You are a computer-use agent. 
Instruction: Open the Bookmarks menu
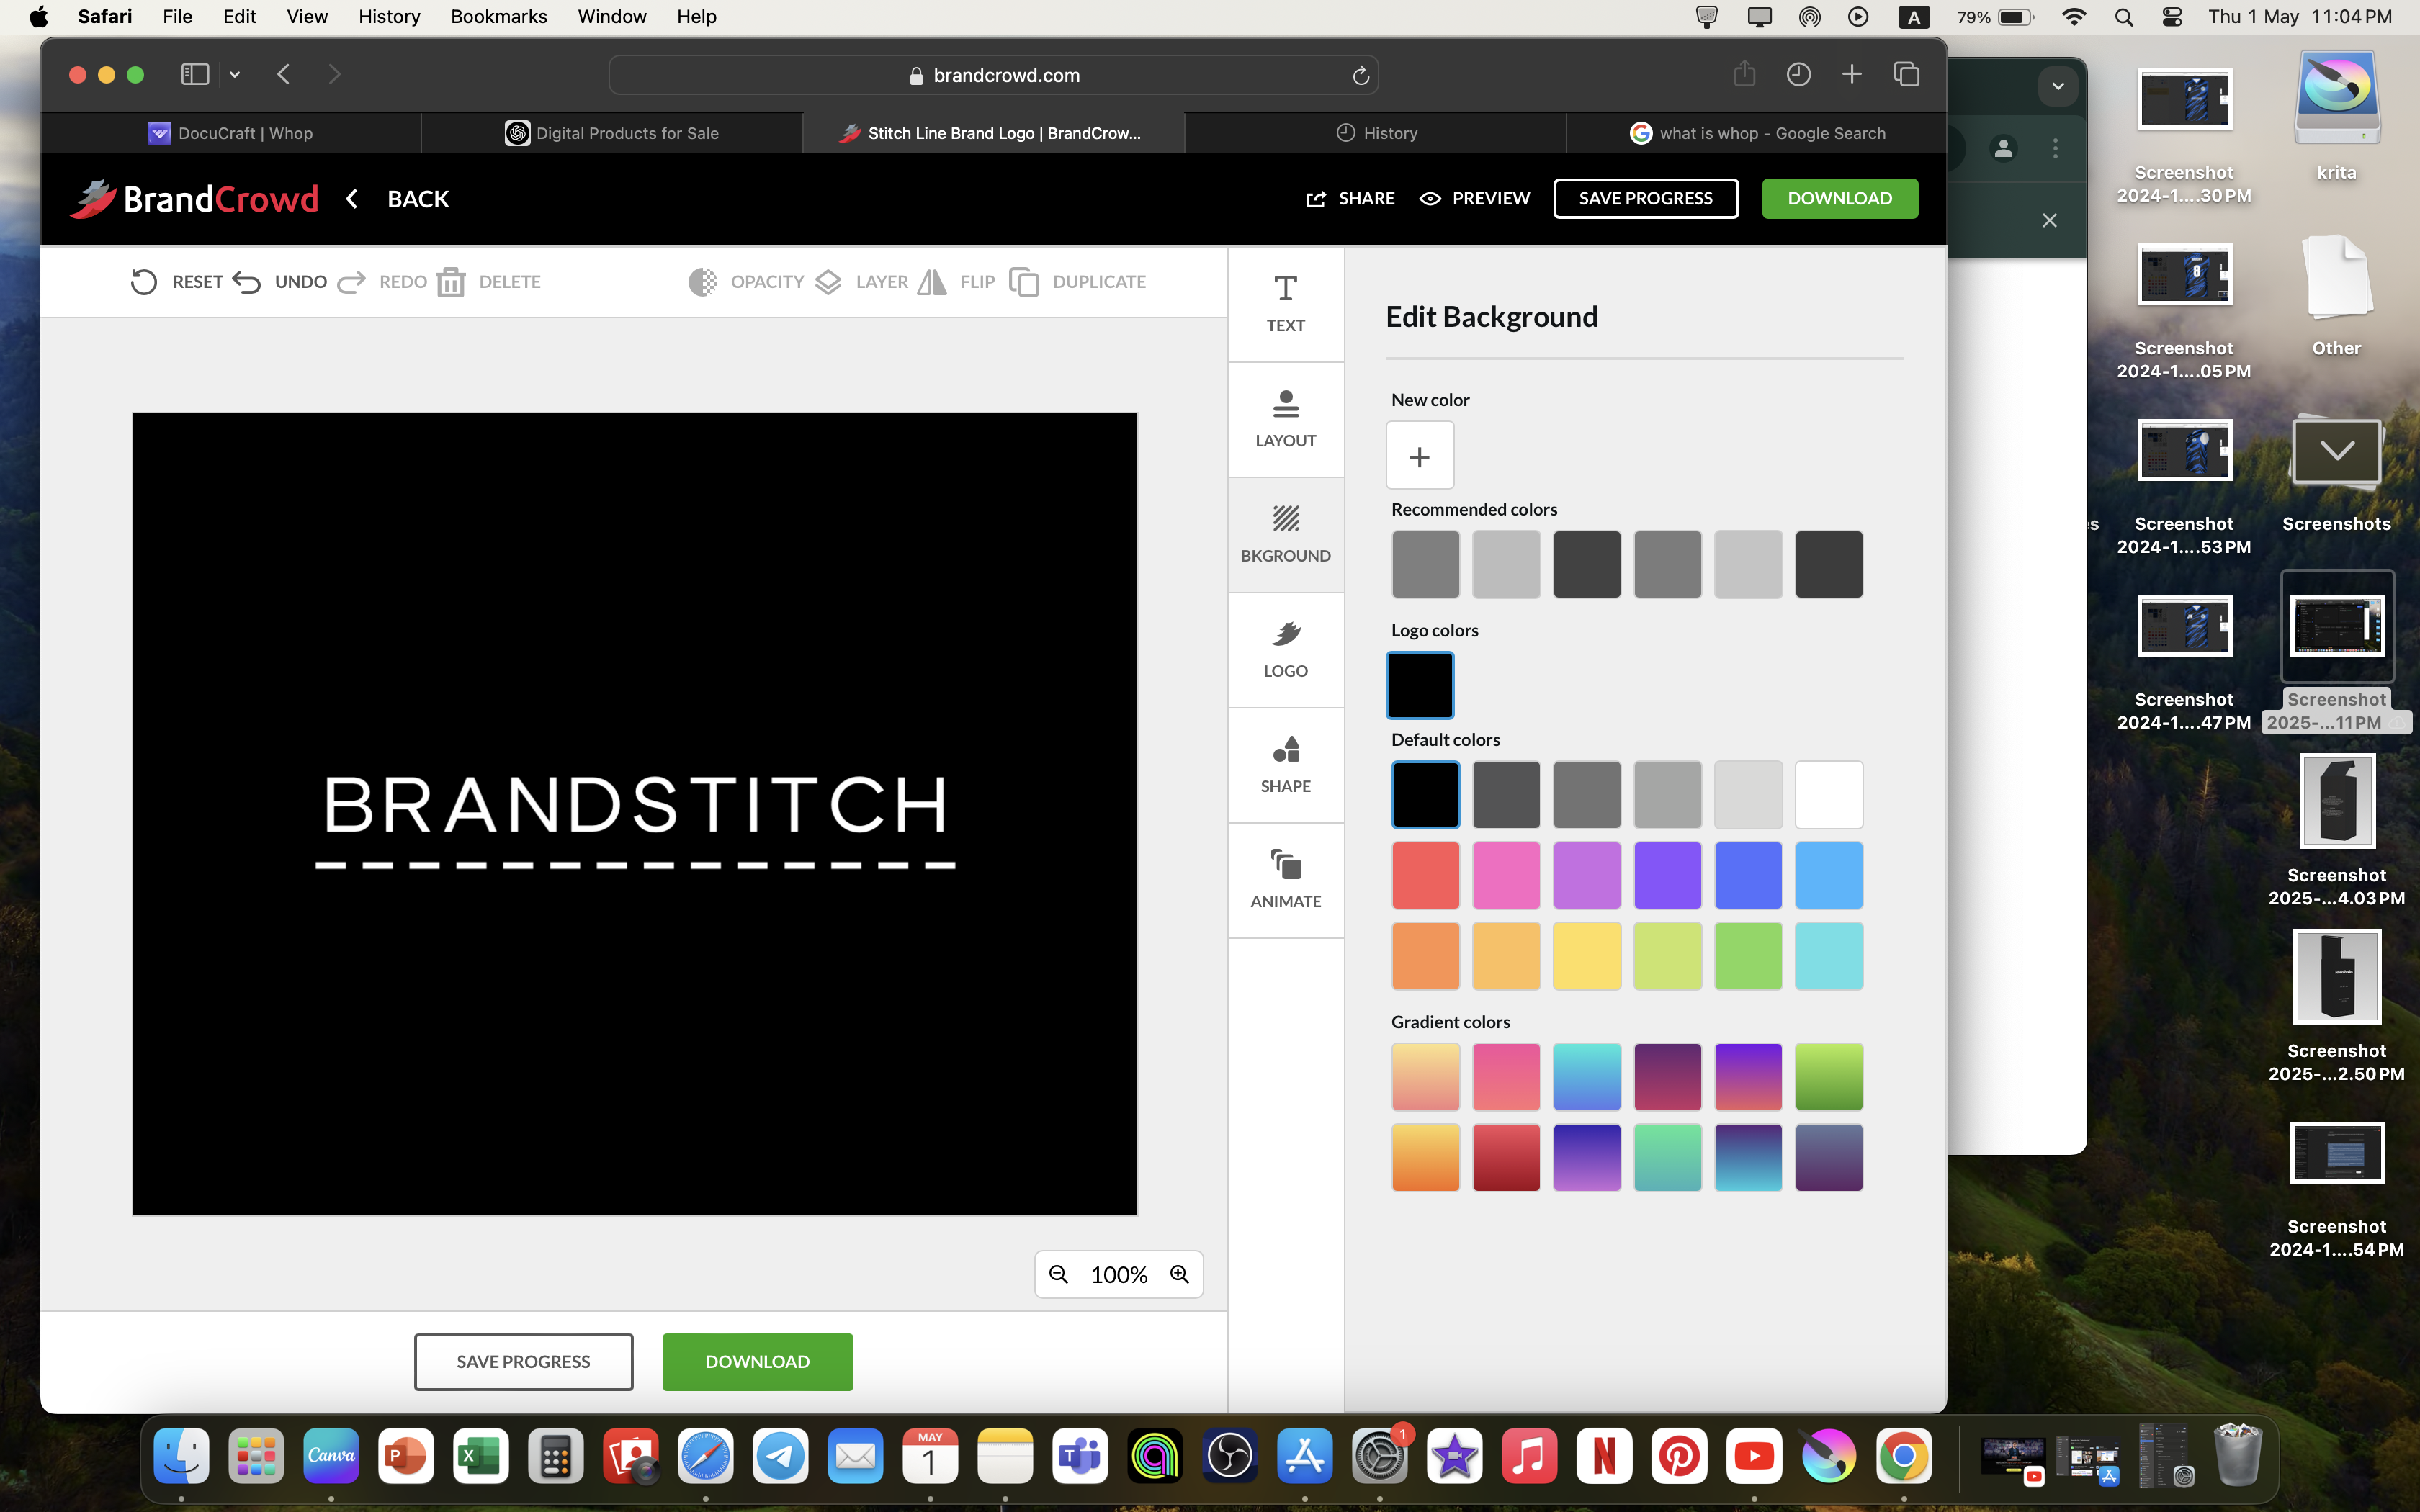pyautogui.click(x=498, y=16)
